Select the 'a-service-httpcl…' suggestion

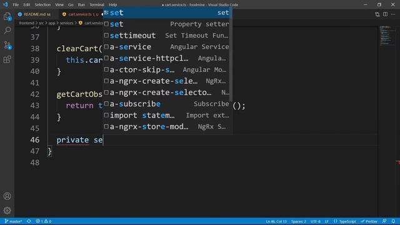167,58
